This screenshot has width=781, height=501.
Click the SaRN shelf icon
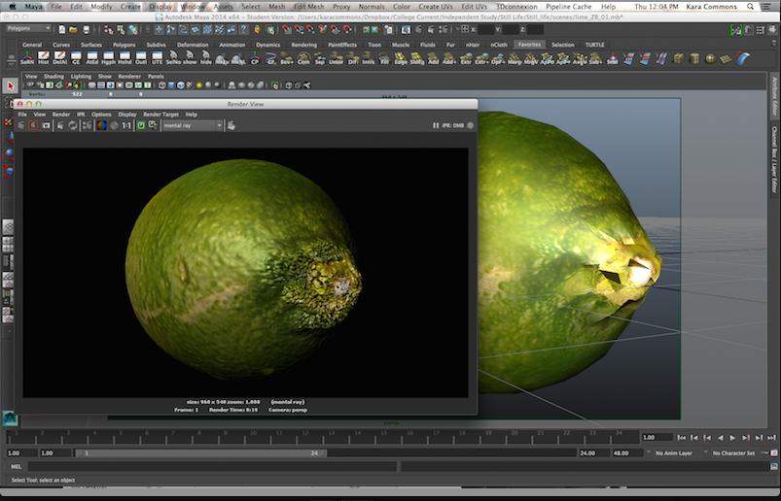[27, 57]
